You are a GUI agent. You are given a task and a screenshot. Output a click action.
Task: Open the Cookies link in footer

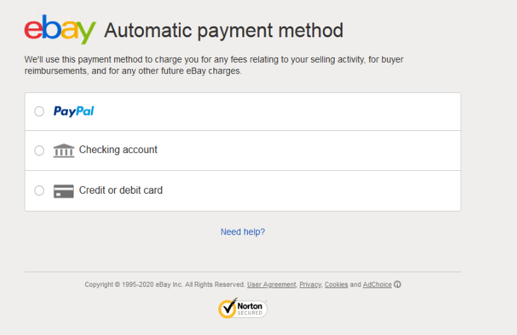click(336, 284)
